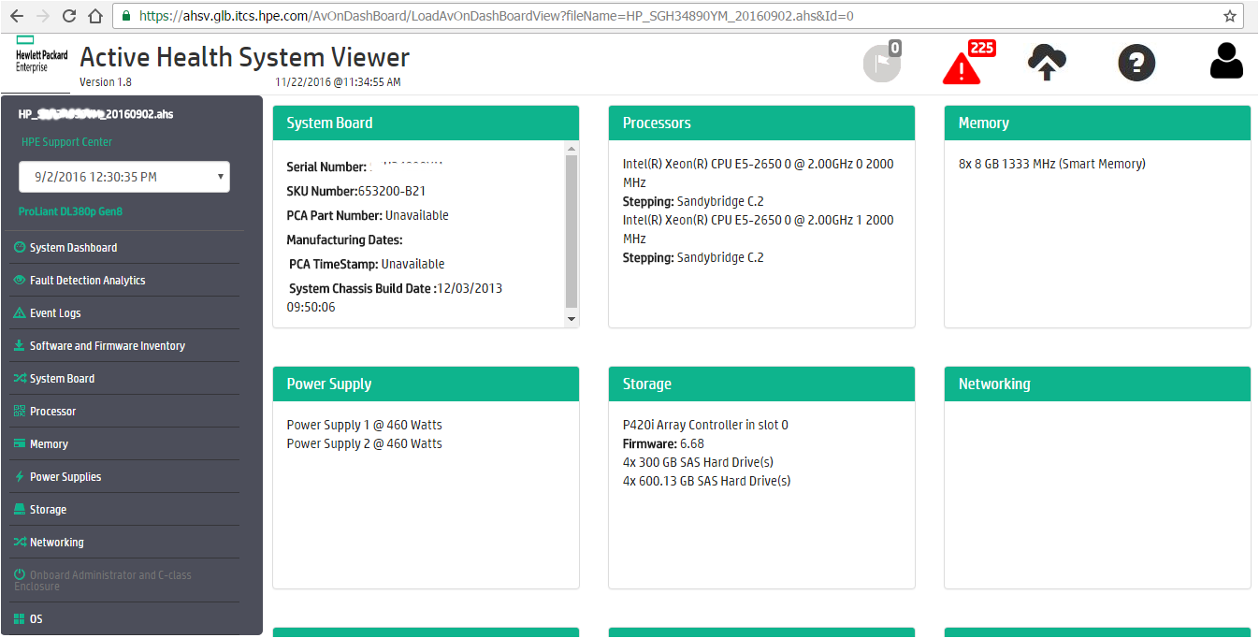Click the Power Supply 1 @ 460 Watts line
1259x638 pixels.
364,425
